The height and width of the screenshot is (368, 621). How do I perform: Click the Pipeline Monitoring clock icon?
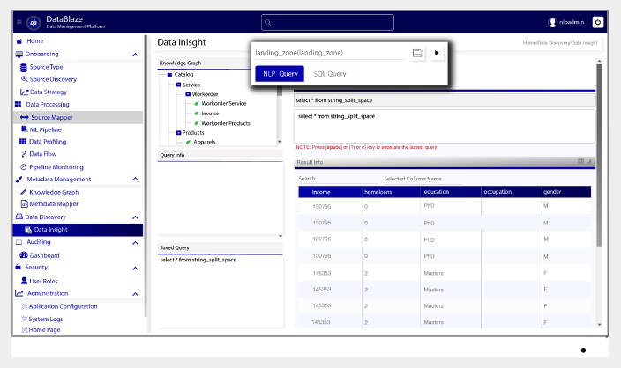23,166
